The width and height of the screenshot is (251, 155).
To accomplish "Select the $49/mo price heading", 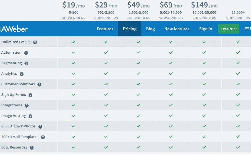I will tap(138, 5).
